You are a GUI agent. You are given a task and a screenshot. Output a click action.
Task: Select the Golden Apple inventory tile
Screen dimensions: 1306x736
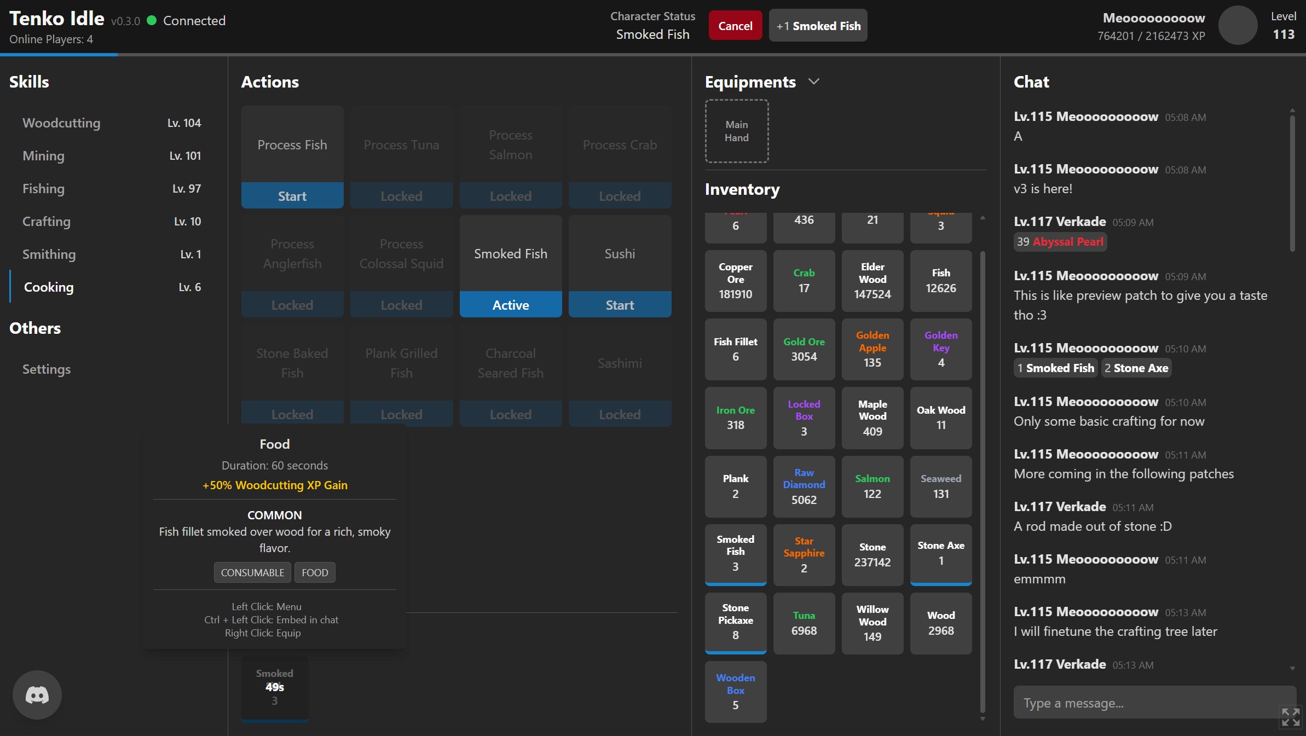[x=872, y=348]
